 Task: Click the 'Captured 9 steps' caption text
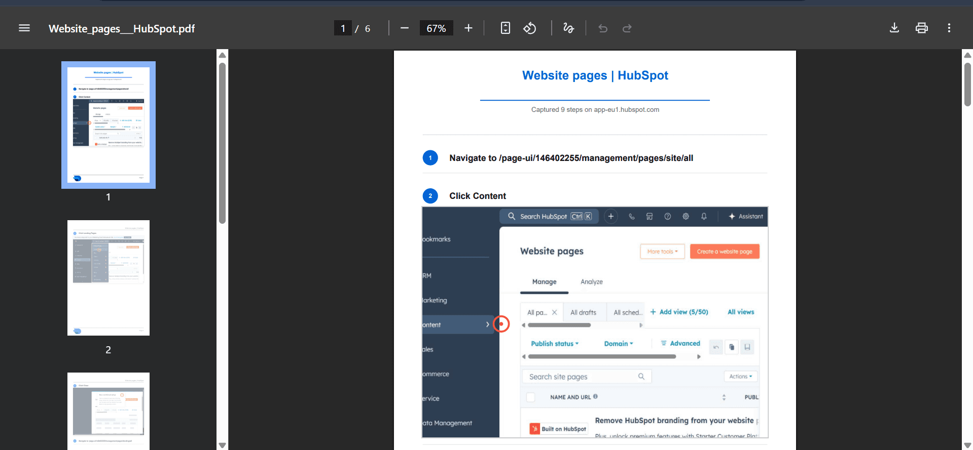(595, 109)
